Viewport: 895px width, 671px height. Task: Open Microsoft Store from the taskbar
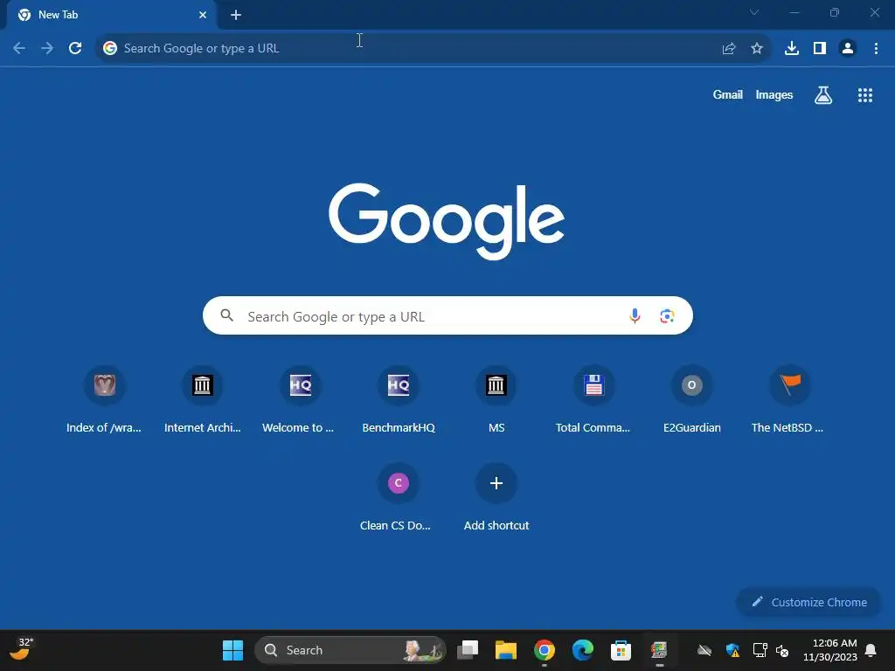[x=621, y=650]
